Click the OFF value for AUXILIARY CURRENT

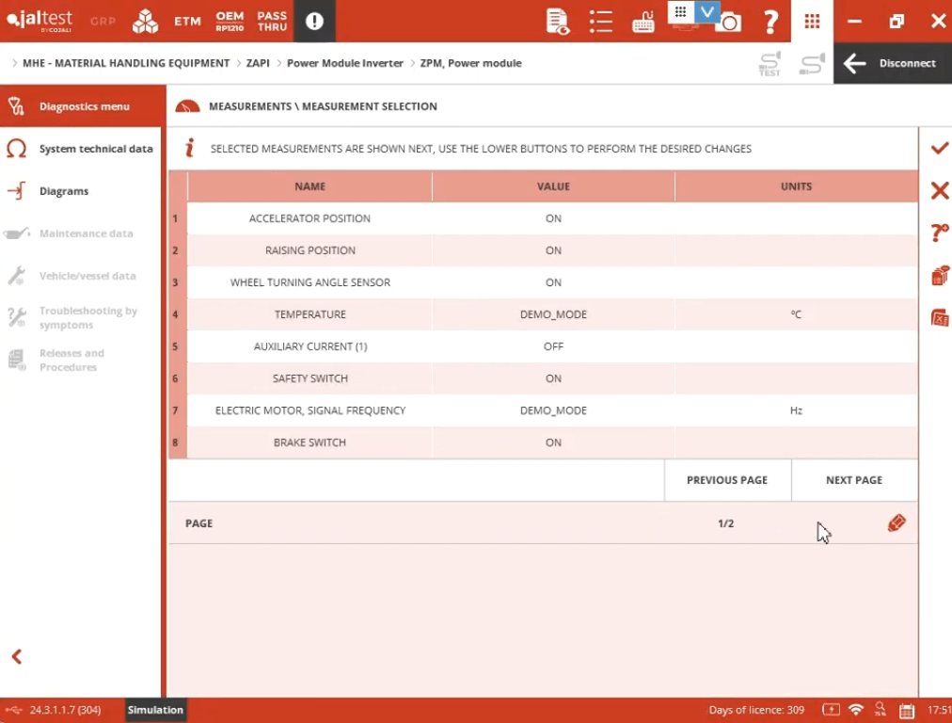coord(553,346)
